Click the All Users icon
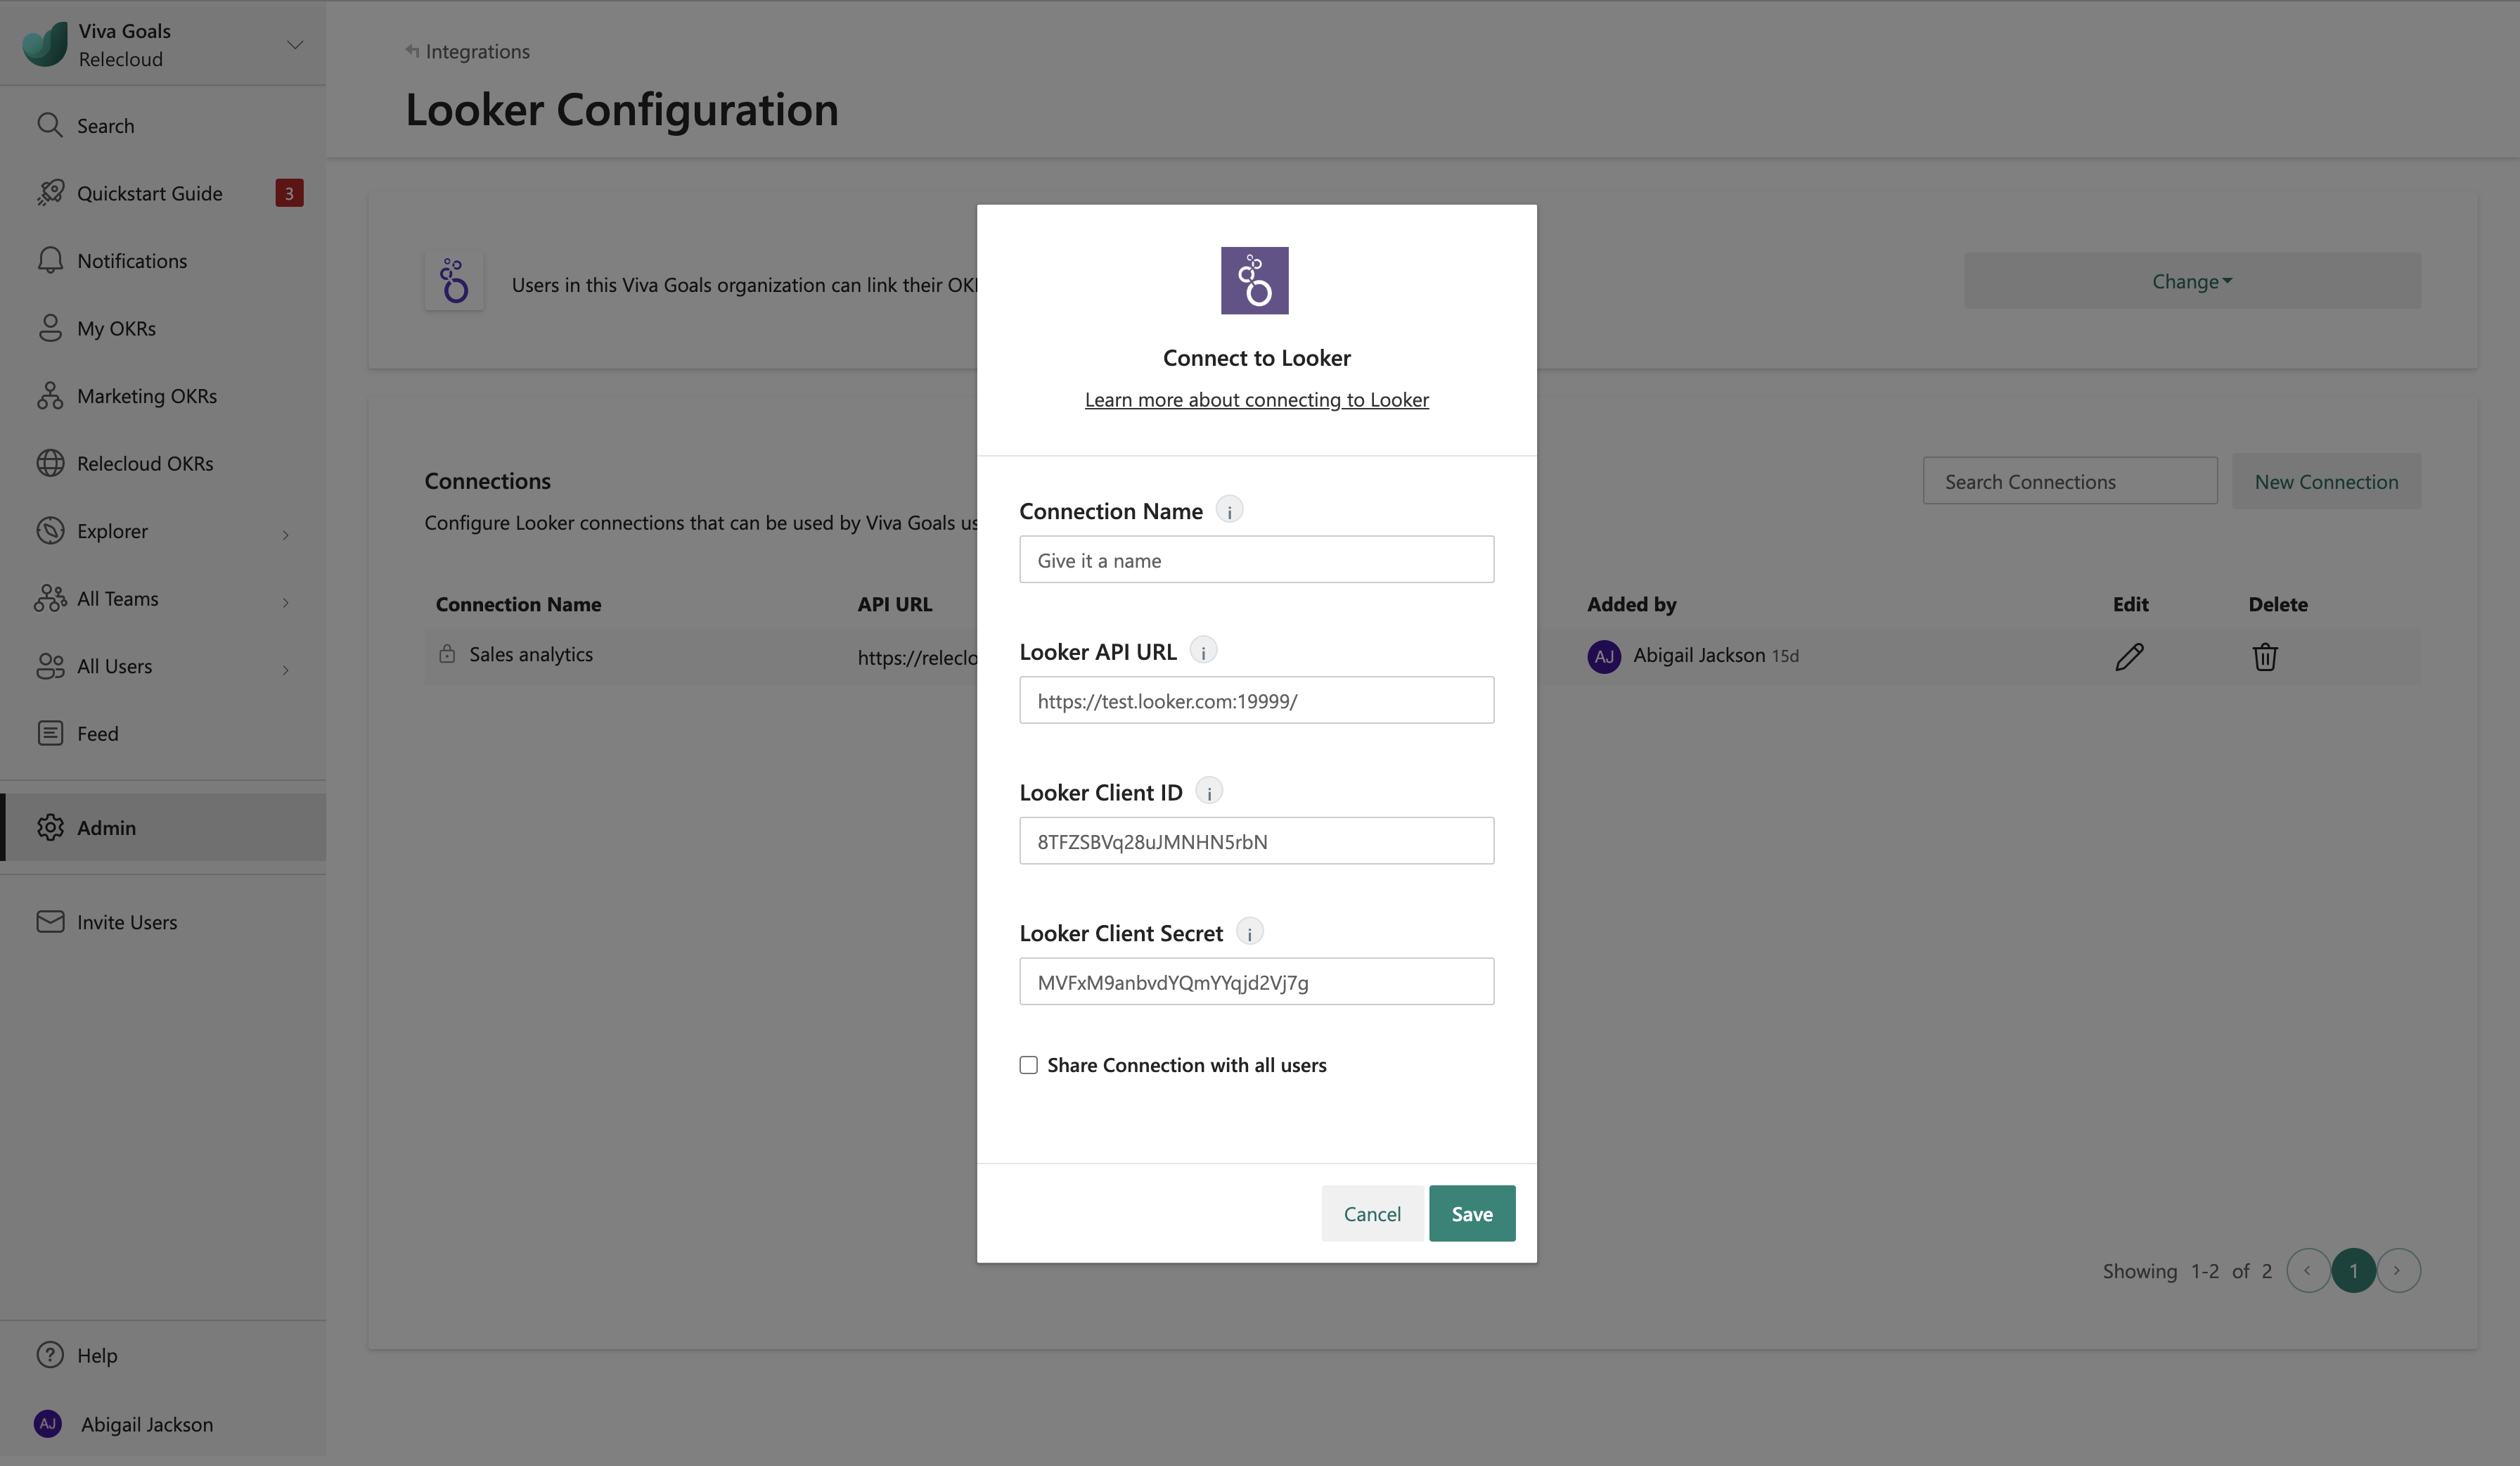 (x=50, y=665)
